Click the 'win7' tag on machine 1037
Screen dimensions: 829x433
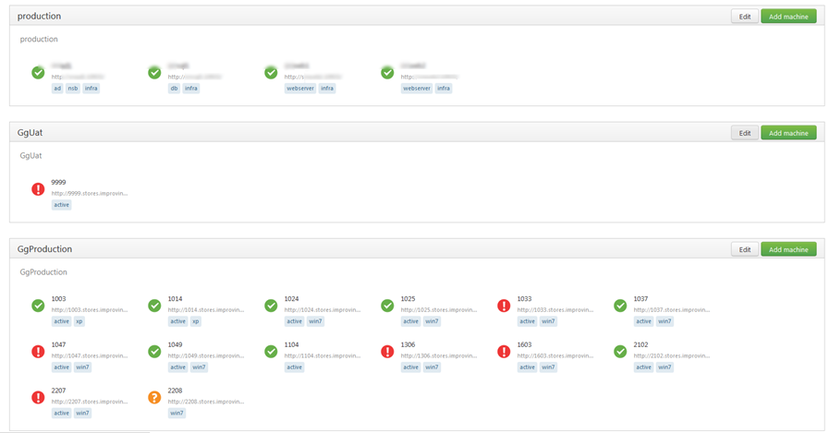(x=664, y=321)
